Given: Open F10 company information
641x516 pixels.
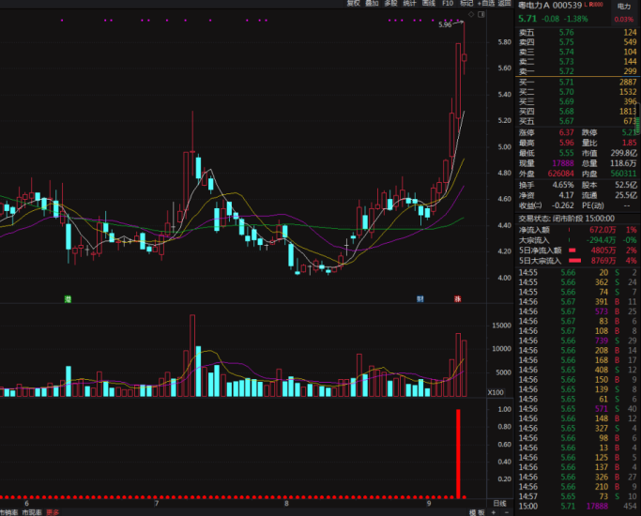Looking at the screenshot, I should (x=448, y=4).
